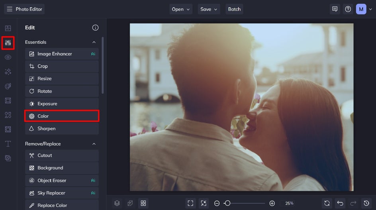Select the Object Eraser tool
This screenshot has height=210, width=376.
pos(62,181)
